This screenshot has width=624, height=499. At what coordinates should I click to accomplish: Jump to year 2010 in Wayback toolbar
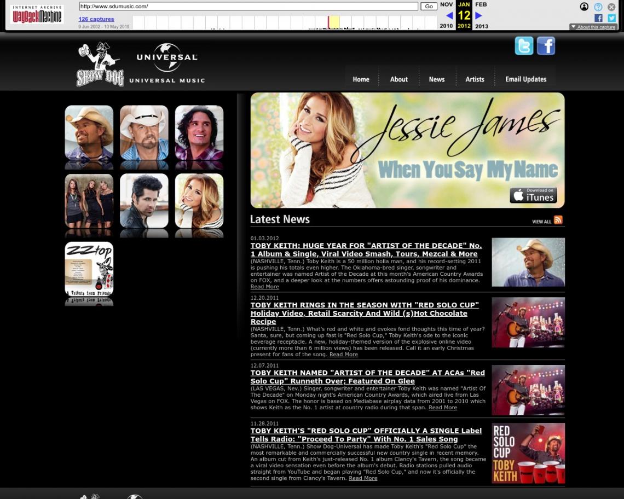[446, 26]
